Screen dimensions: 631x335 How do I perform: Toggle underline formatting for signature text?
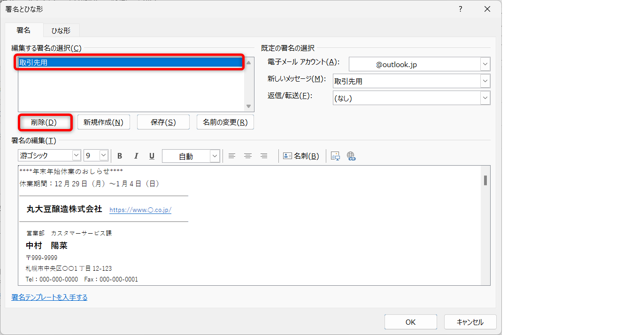(152, 156)
